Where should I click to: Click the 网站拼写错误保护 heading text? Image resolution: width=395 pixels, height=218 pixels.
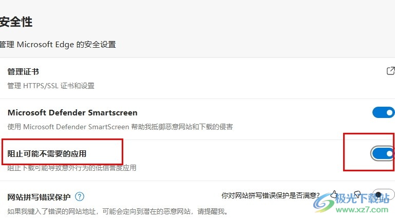pyautogui.click(x=39, y=197)
